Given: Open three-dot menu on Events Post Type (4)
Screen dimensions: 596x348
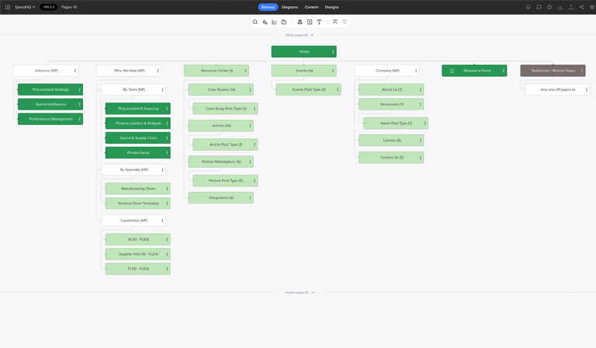Looking at the screenshot, I should 338,90.
